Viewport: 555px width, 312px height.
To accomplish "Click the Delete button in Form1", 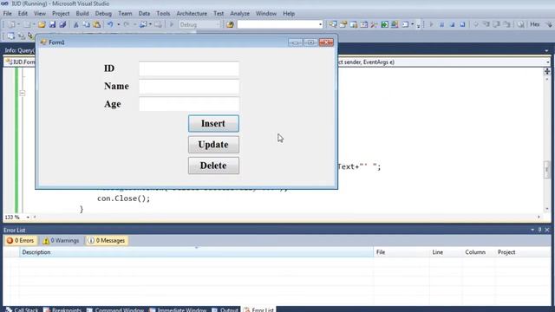I will coord(213,166).
